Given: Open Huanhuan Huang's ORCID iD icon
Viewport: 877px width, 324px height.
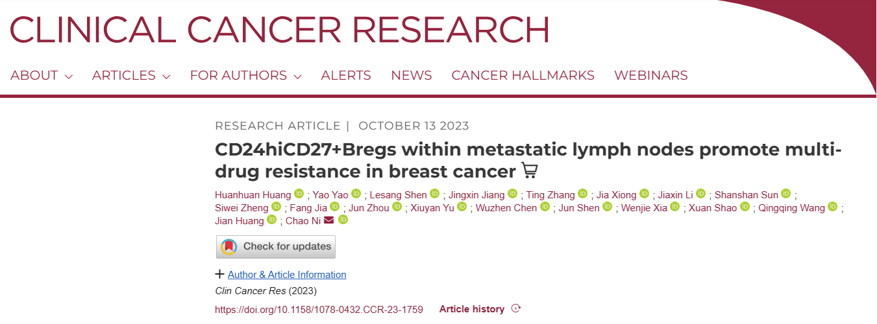Looking at the screenshot, I should tap(299, 194).
